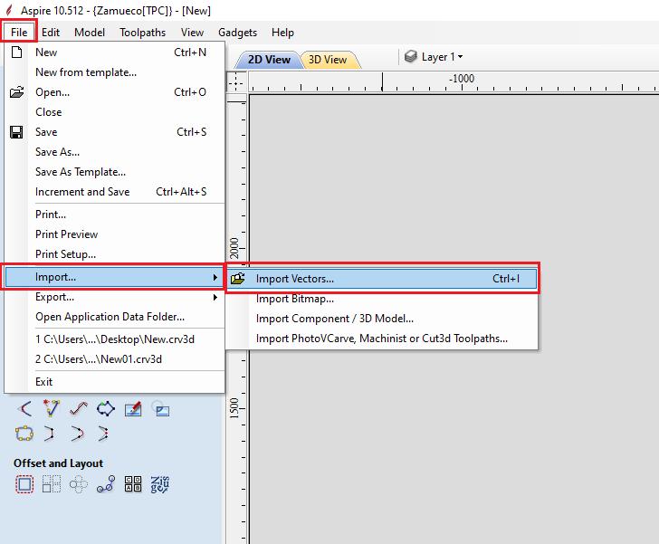Viewport: 659px width, 544px height.
Task: Choose Import Bitmap... submenu item
Action: pyautogui.click(x=382, y=299)
